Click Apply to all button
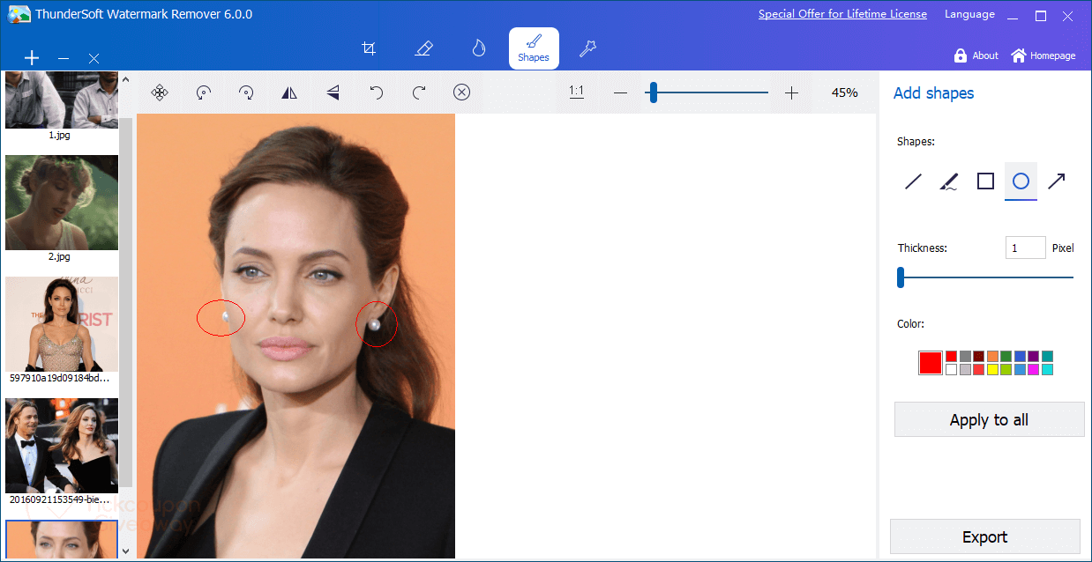 [x=989, y=419]
